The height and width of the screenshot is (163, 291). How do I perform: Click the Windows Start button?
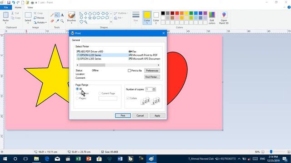[x=5, y=159]
